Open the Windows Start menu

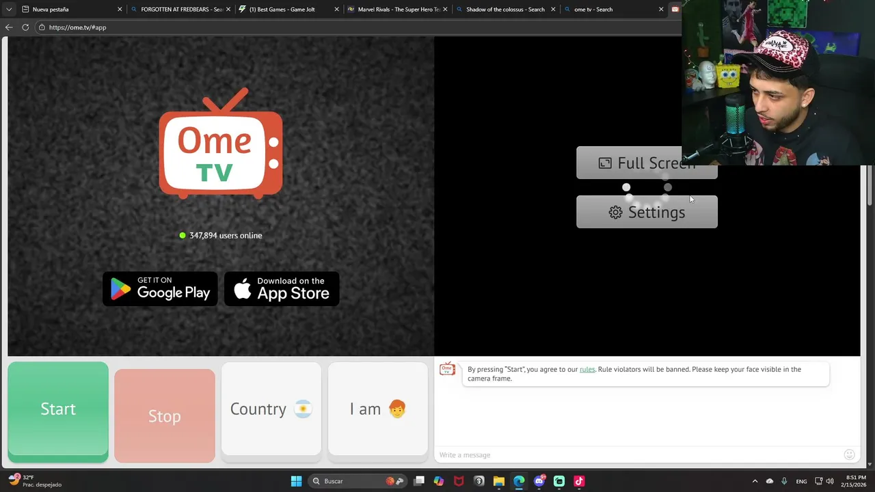click(296, 481)
